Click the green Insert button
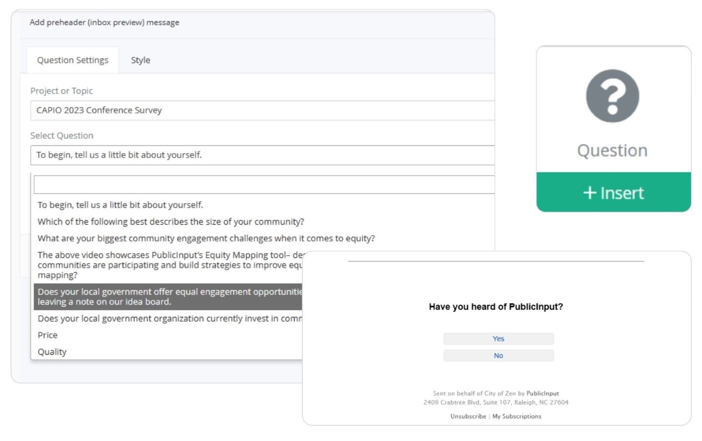This screenshot has width=702, height=441. 613,192
